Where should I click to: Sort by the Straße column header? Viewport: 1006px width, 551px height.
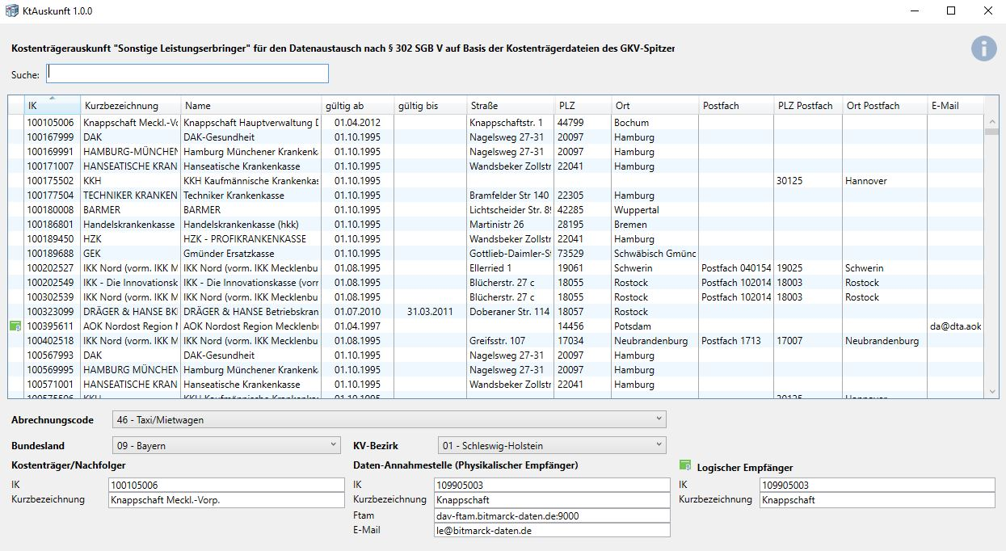[510, 105]
